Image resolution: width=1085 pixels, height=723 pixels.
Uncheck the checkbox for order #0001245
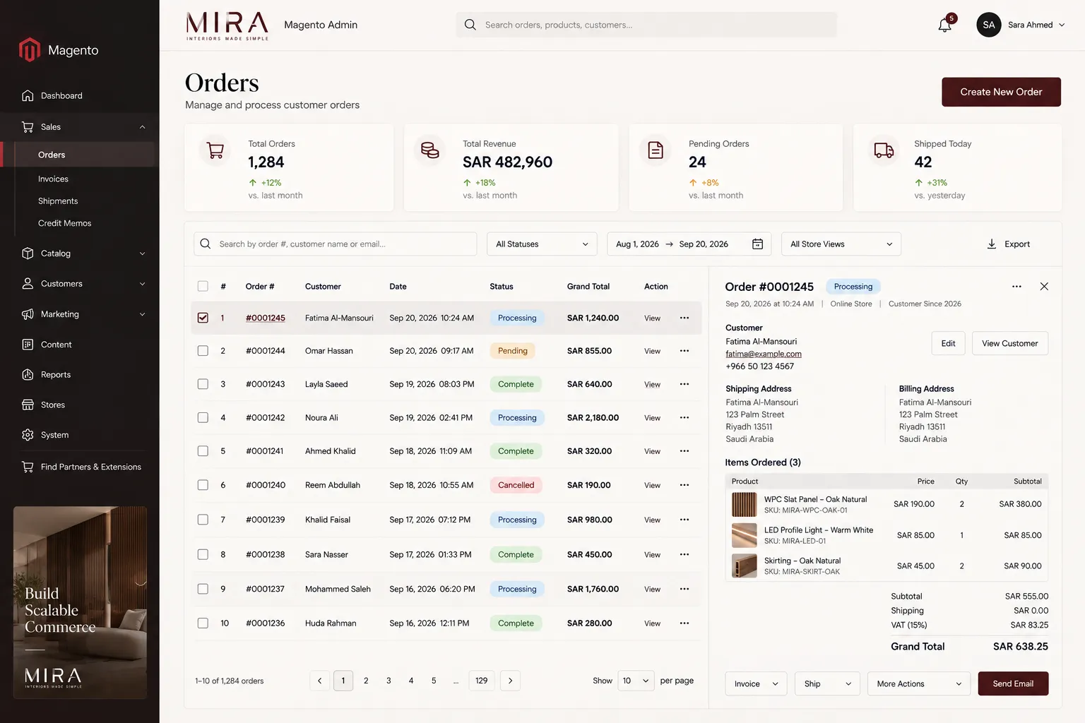203,318
